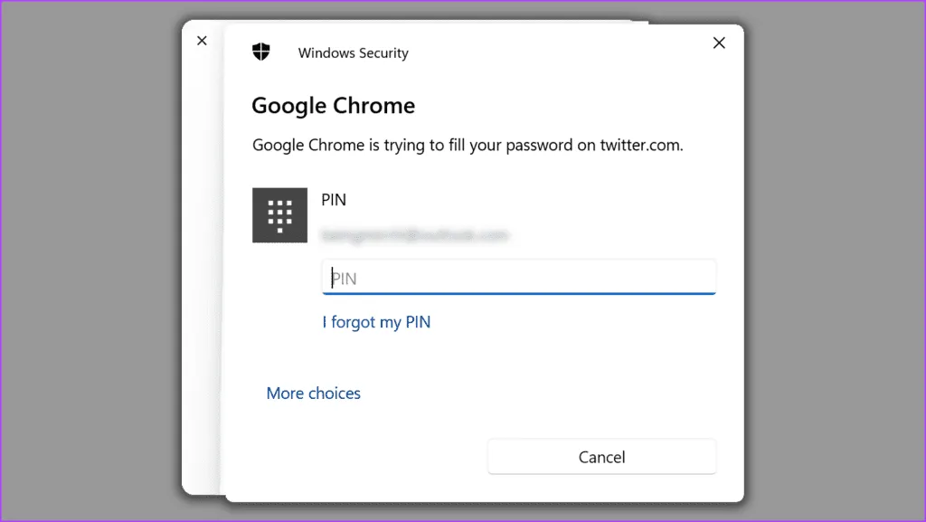The height and width of the screenshot is (522, 926).
Task: Click the Windows Security title text
Action: pyautogui.click(x=353, y=53)
